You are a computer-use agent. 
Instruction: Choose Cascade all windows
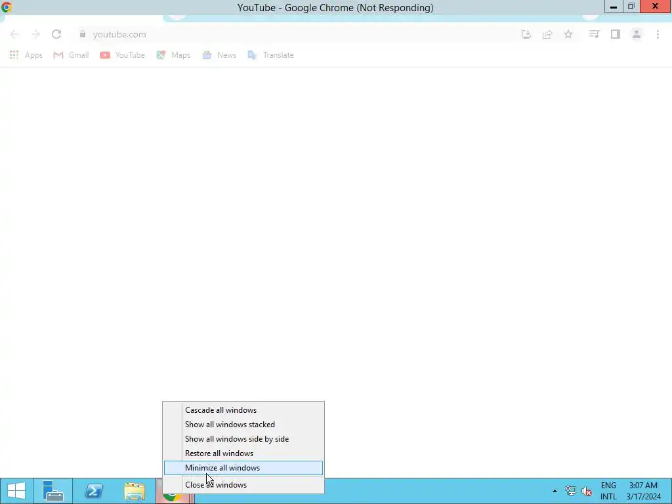[243, 410]
